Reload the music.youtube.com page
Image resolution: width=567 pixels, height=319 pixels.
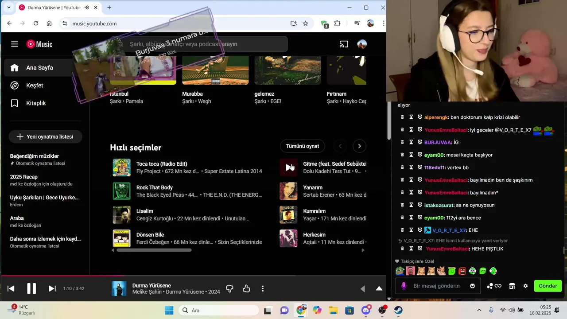tap(36, 23)
